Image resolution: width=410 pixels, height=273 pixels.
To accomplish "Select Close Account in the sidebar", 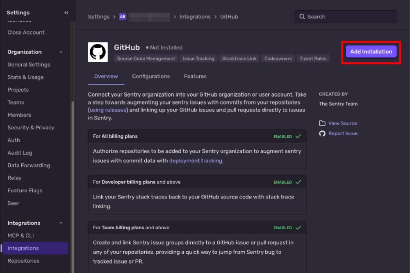I will pyautogui.click(x=26, y=32).
